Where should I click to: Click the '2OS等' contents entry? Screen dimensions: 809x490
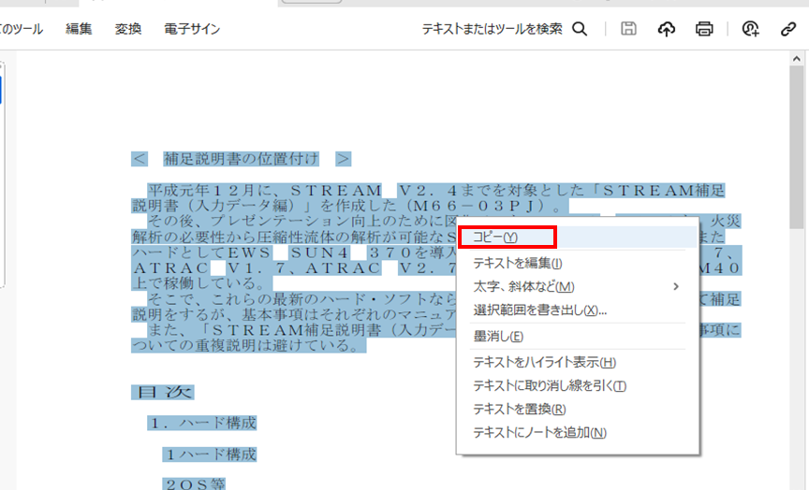click(194, 484)
